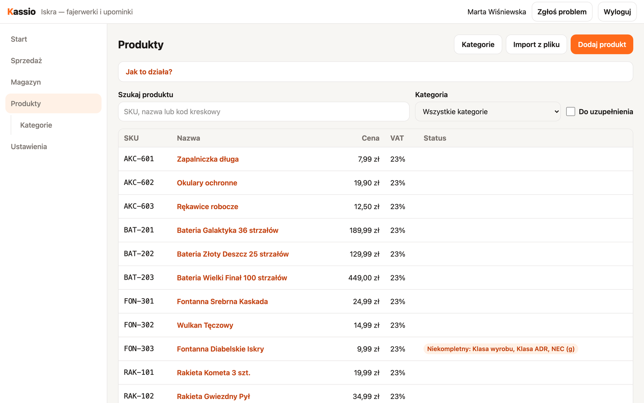
Task: Click the Nazwa column header
Action: click(x=188, y=138)
